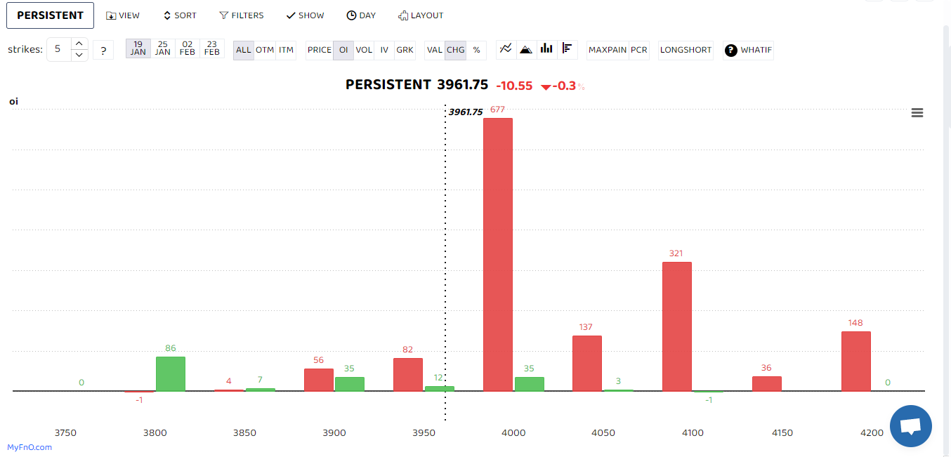
Task: Select the horizontal sorted bars icon
Action: coord(568,49)
